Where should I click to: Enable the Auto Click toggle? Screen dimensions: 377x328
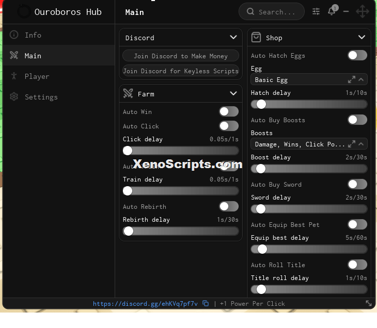pyautogui.click(x=229, y=126)
